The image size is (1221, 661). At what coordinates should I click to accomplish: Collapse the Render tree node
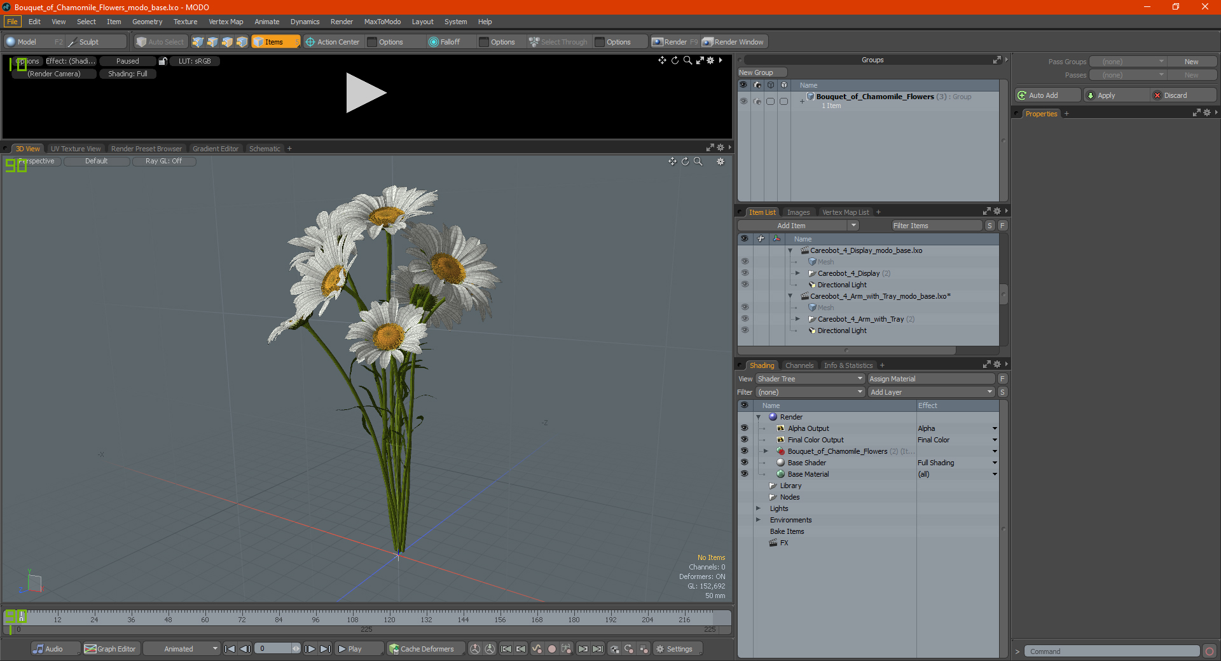pyautogui.click(x=758, y=417)
